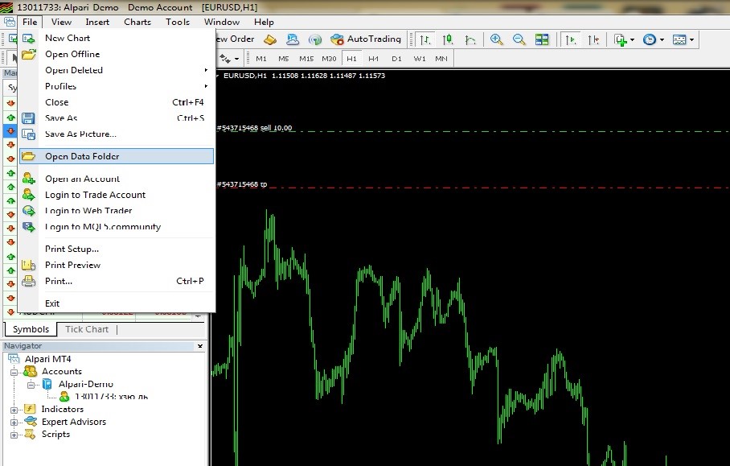Select the M1 timeframe
The height and width of the screenshot is (466, 730).
coord(261,59)
